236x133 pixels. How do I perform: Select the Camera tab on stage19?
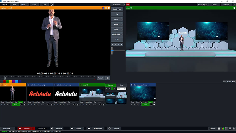(x=110, y=85)
